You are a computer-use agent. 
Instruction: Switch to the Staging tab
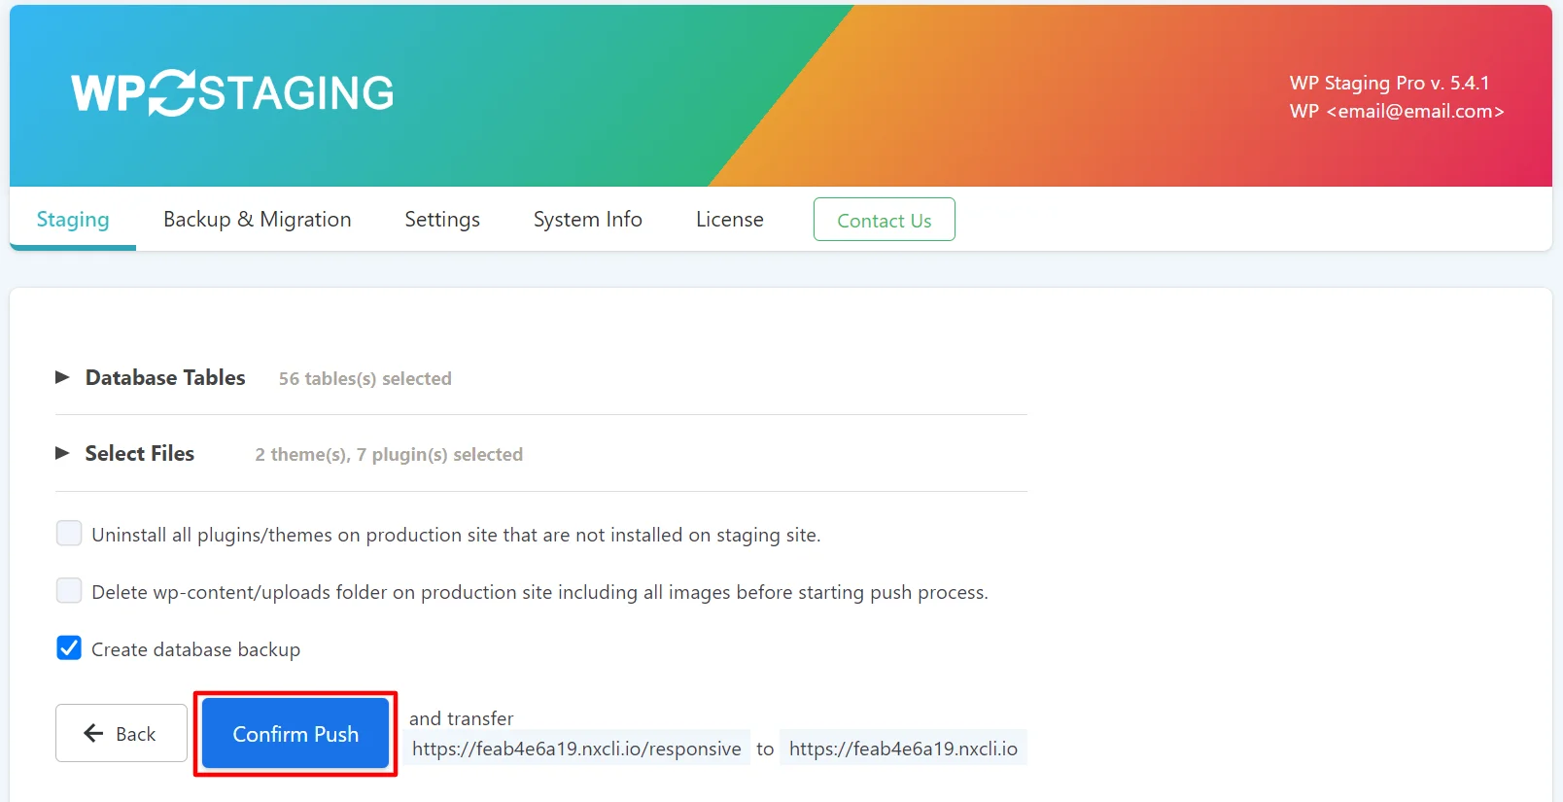click(73, 220)
